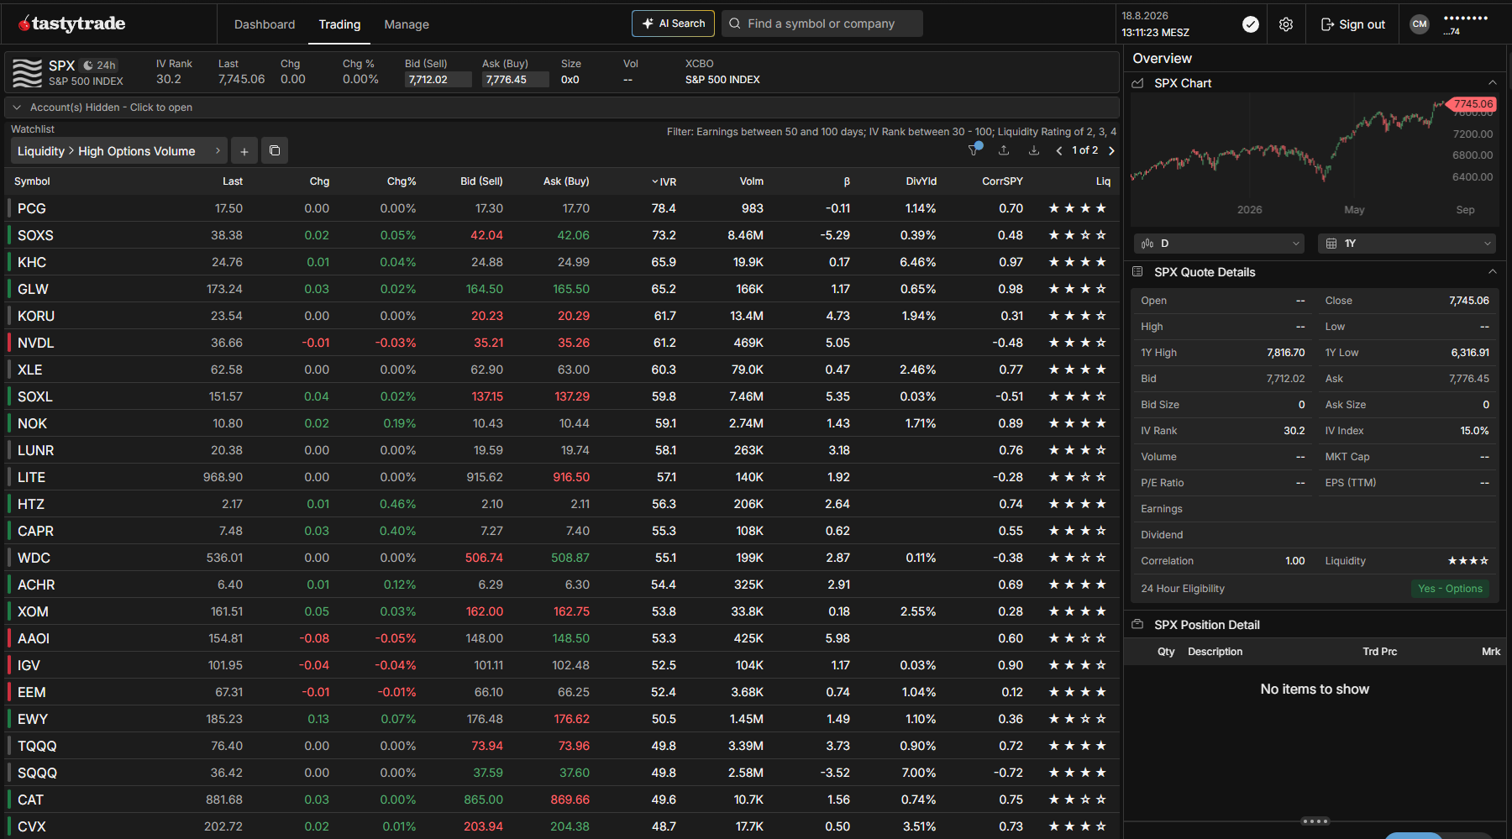Click the sparkle icon on AI Search
Image resolution: width=1512 pixels, height=839 pixels.
coord(648,24)
